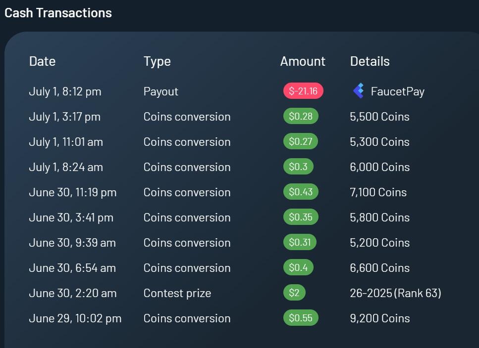
Task: Click the $0.27 amount badge
Action: point(301,141)
